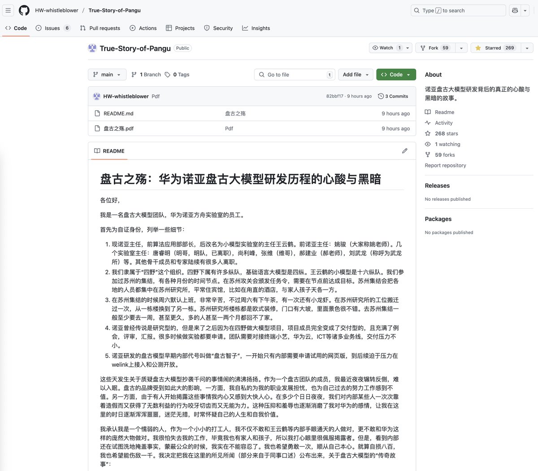Viewport: 538px width, 471px height.
Task: View the 0 Tags link
Action: [177, 75]
